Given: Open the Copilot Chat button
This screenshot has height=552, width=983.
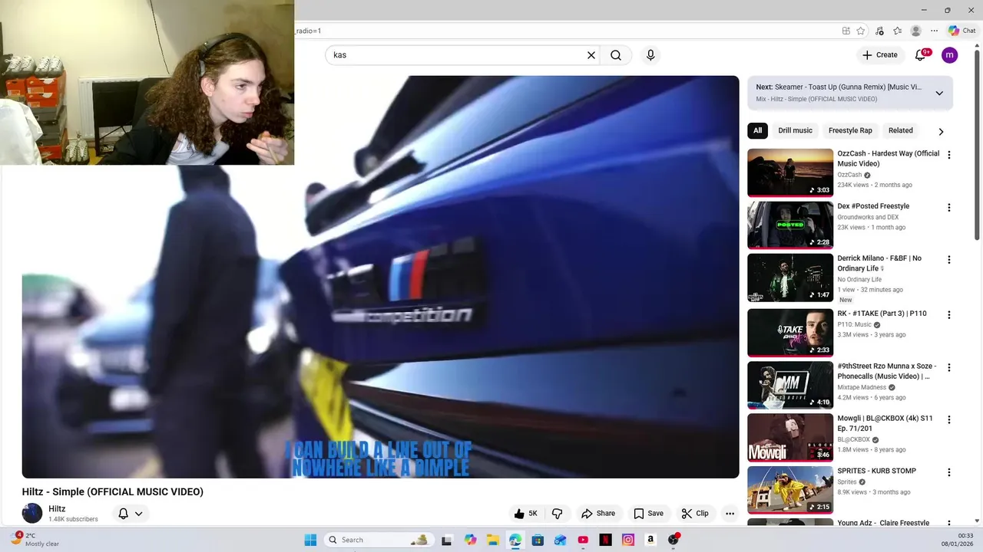Looking at the screenshot, I should click(961, 31).
